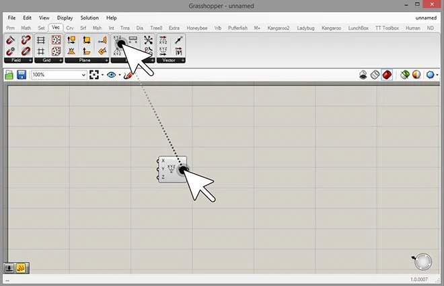Enable wireframe preview mode
Viewport: 444px width, 286px height.
[375, 75]
